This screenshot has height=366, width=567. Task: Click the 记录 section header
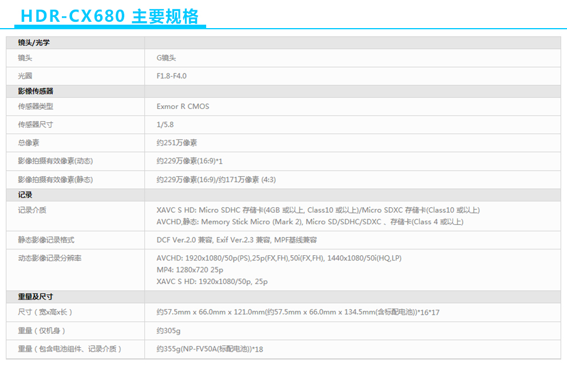click(x=25, y=195)
